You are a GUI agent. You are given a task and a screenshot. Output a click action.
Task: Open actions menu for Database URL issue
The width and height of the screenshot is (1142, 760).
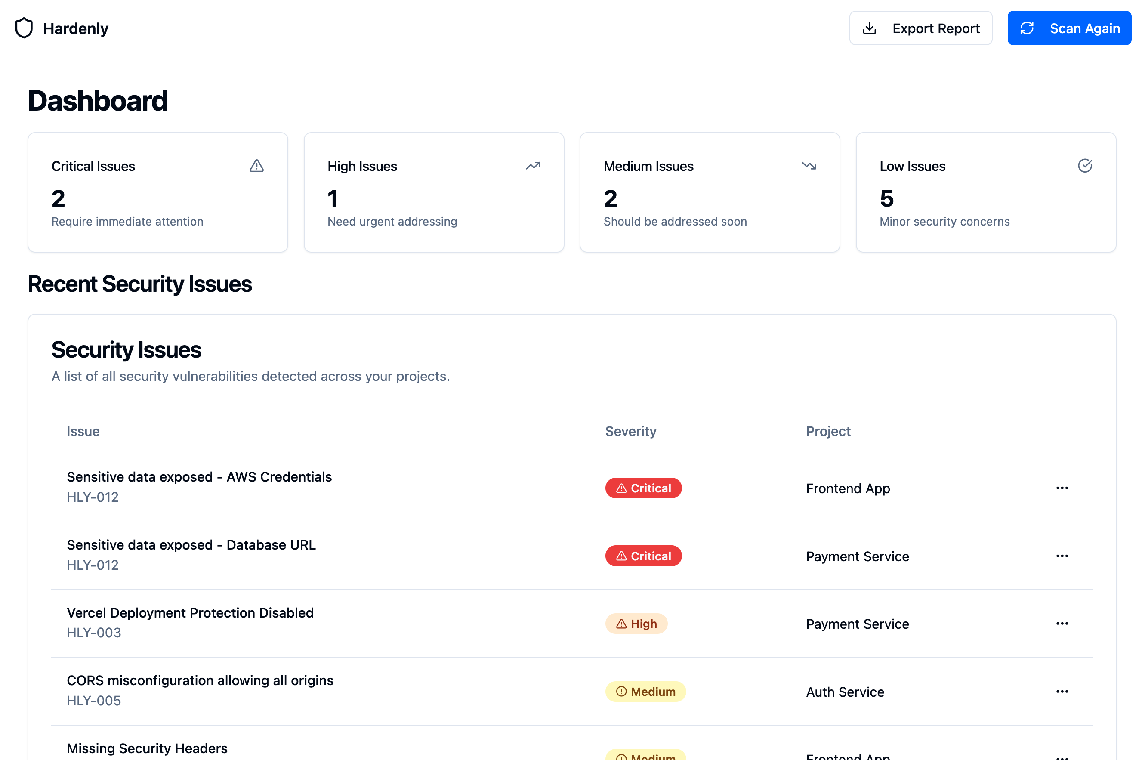(1062, 556)
